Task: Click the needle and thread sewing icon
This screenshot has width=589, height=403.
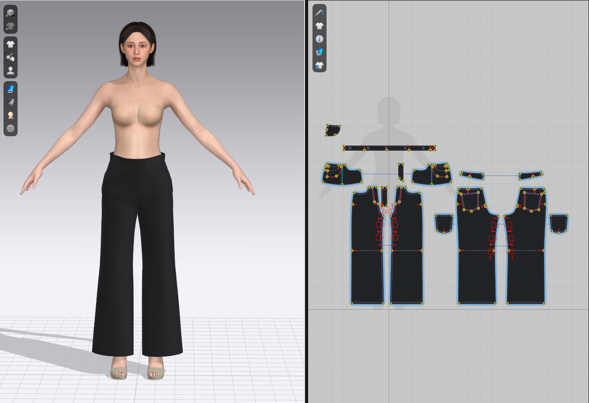Action: point(319,13)
